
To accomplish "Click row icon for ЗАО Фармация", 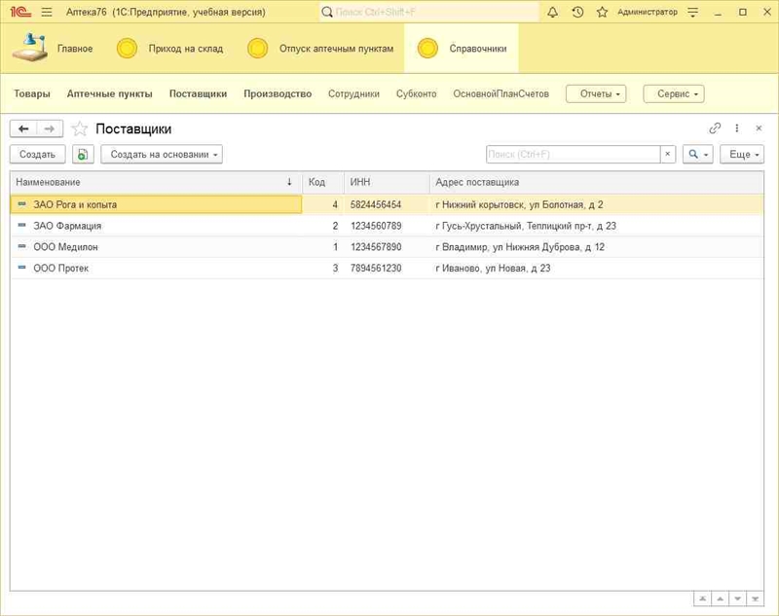I will pos(21,226).
